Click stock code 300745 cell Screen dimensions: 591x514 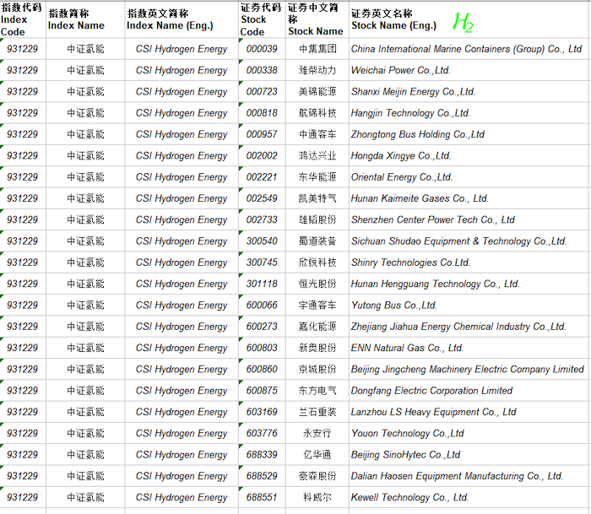point(262,262)
